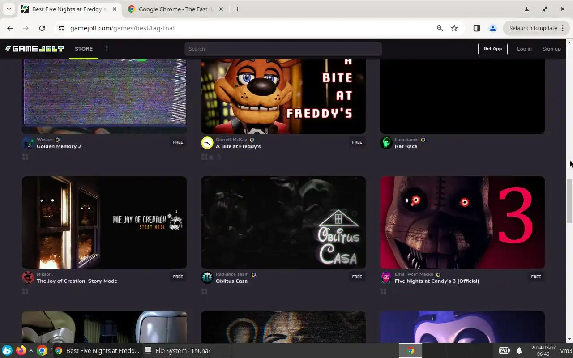Close the Best Five Nights at Freddy's tab
573x358 pixels.
tap(114, 9)
